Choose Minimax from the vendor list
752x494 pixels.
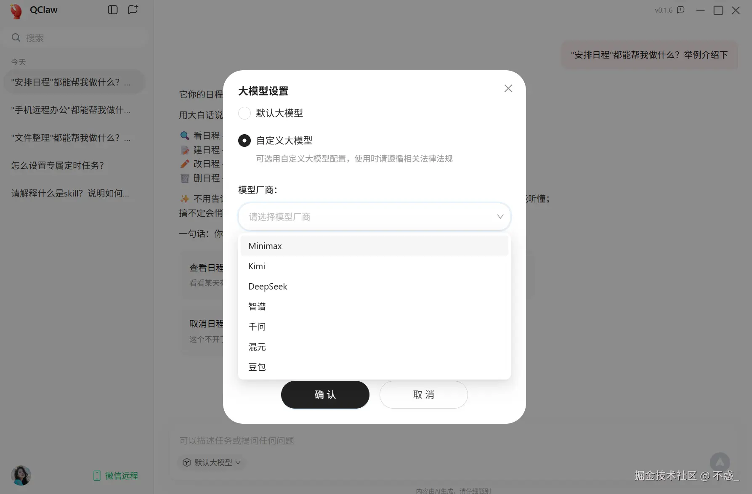[375, 246]
